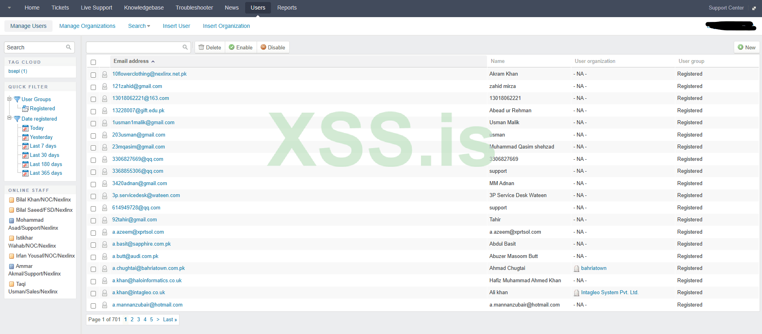Click the user icon beside a.mannanzubair@hotmail.com
Screen dimensions: 762x334
[105, 305]
